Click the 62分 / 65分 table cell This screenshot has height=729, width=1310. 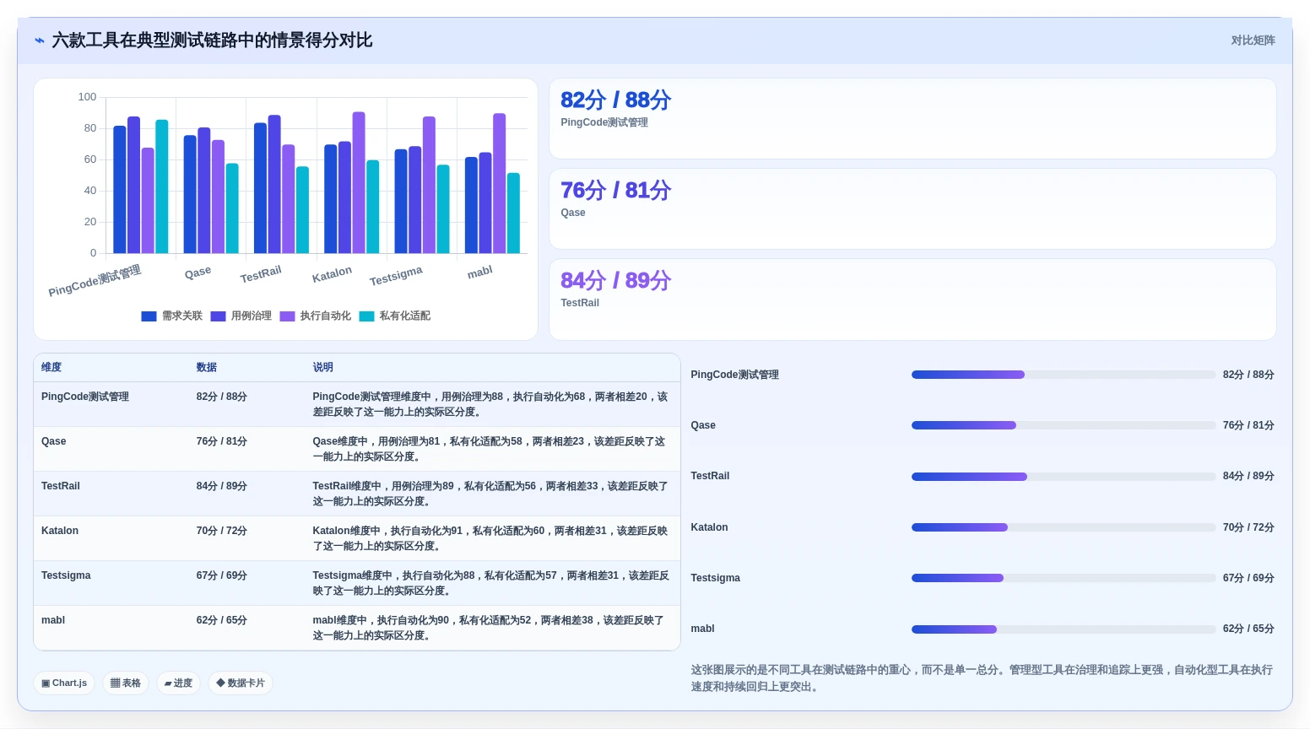222,620
